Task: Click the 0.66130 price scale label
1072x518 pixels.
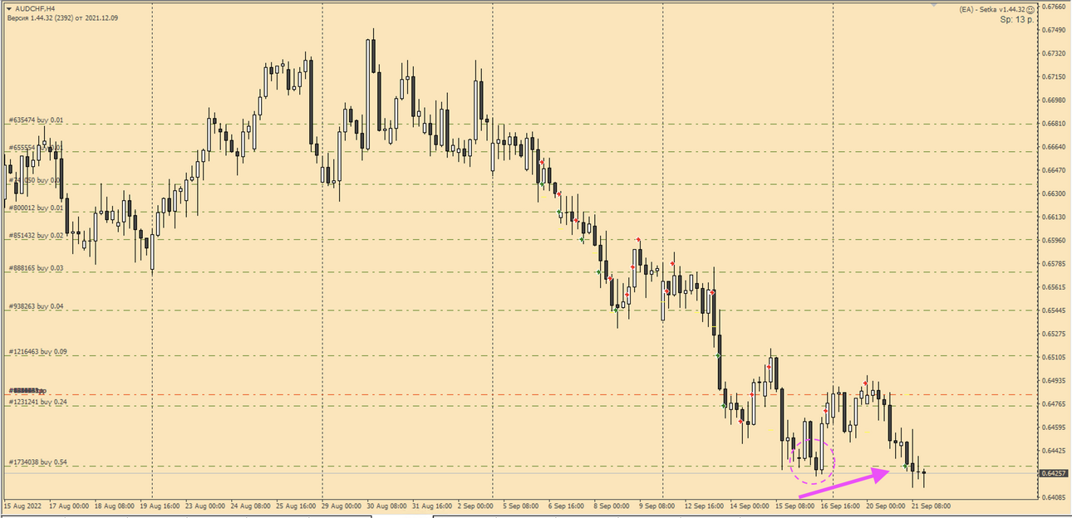Action: click(x=1054, y=217)
